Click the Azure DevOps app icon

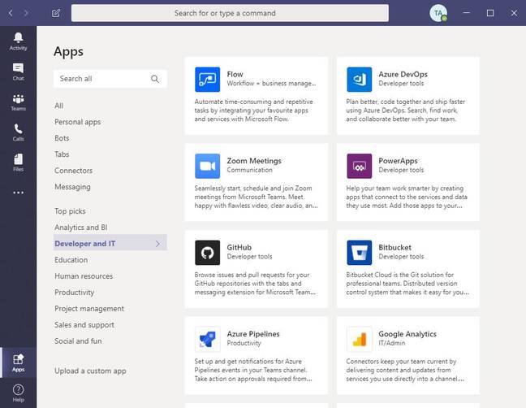[x=360, y=80]
